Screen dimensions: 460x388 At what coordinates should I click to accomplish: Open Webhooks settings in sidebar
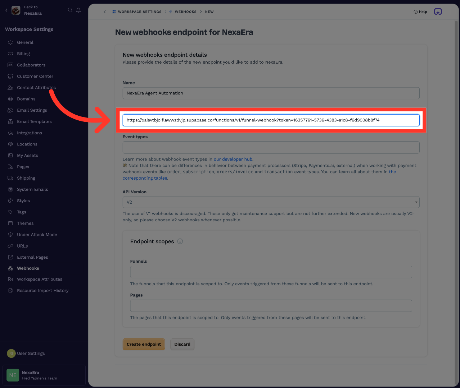coord(28,268)
